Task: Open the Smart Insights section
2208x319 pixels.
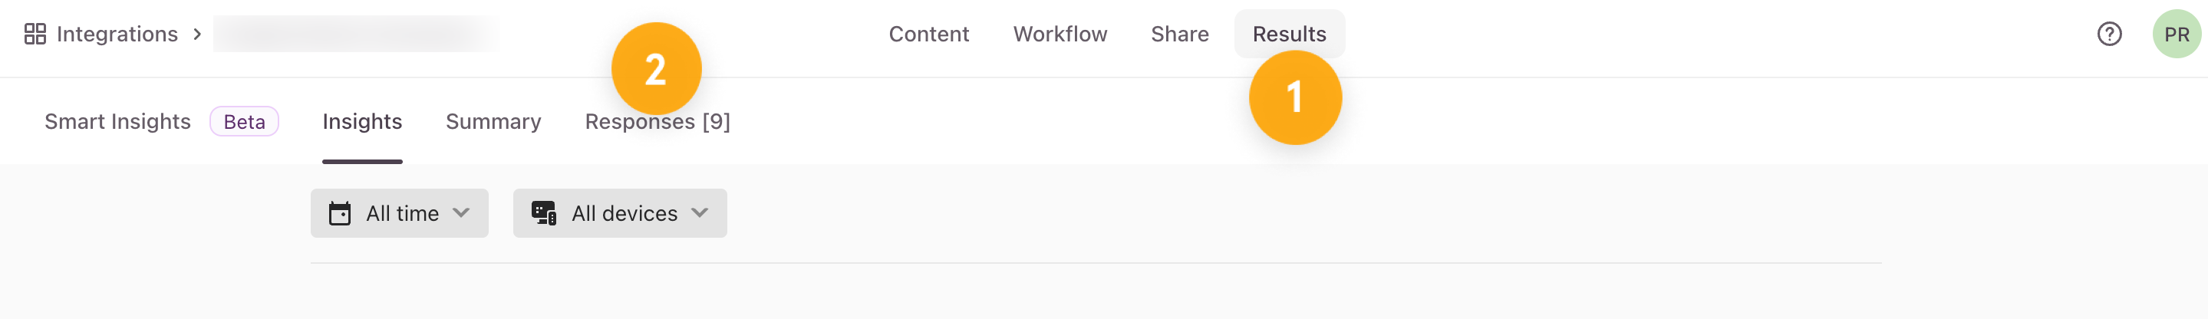Action: click(x=117, y=122)
